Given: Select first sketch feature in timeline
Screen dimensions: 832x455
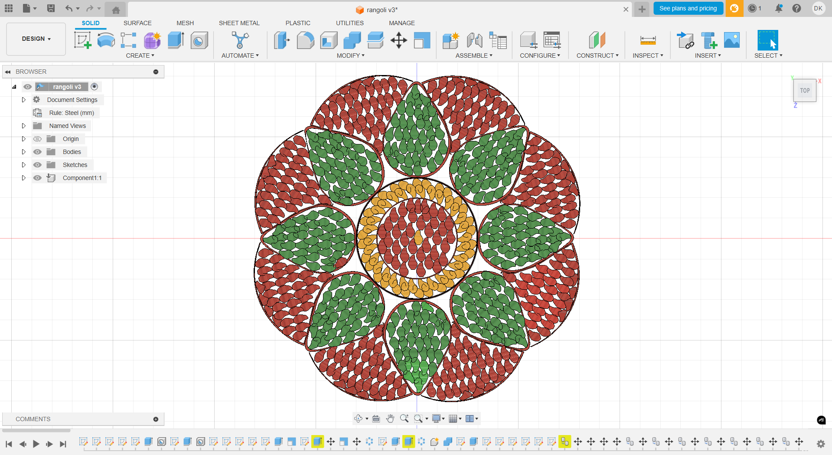Looking at the screenshot, I should click(83, 442).
